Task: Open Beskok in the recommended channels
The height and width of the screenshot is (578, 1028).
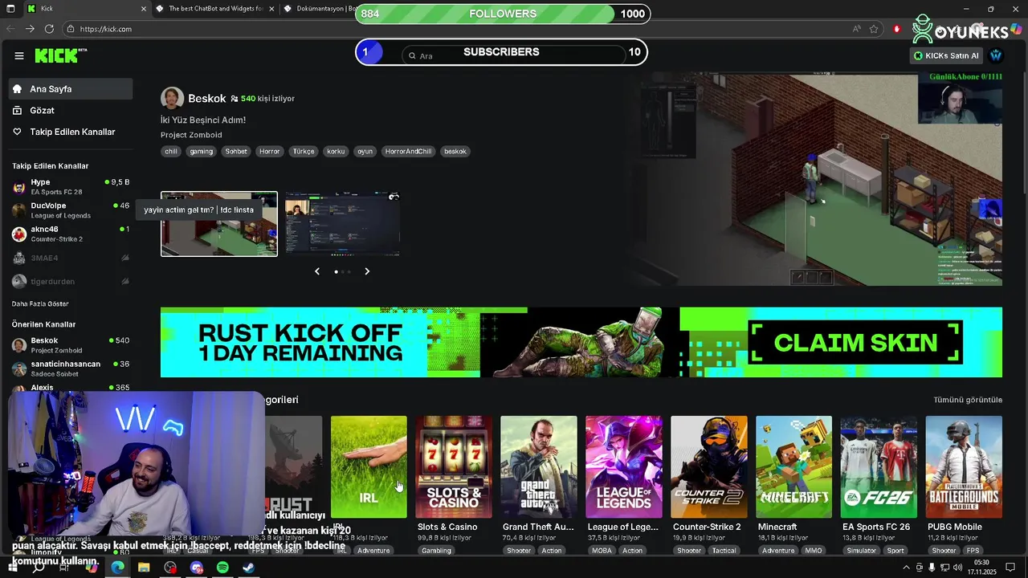Action: [71, 345]
